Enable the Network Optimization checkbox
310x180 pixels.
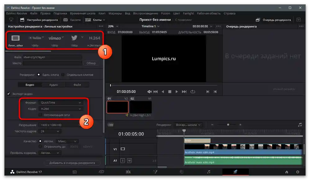pos(40,115)
